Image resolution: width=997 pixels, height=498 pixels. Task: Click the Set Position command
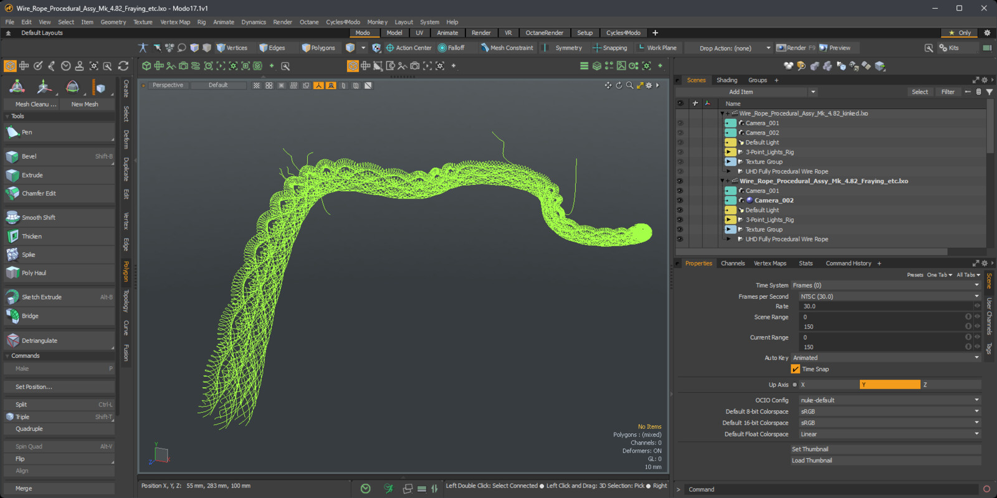pyautogui.click(x=59, y=387)
